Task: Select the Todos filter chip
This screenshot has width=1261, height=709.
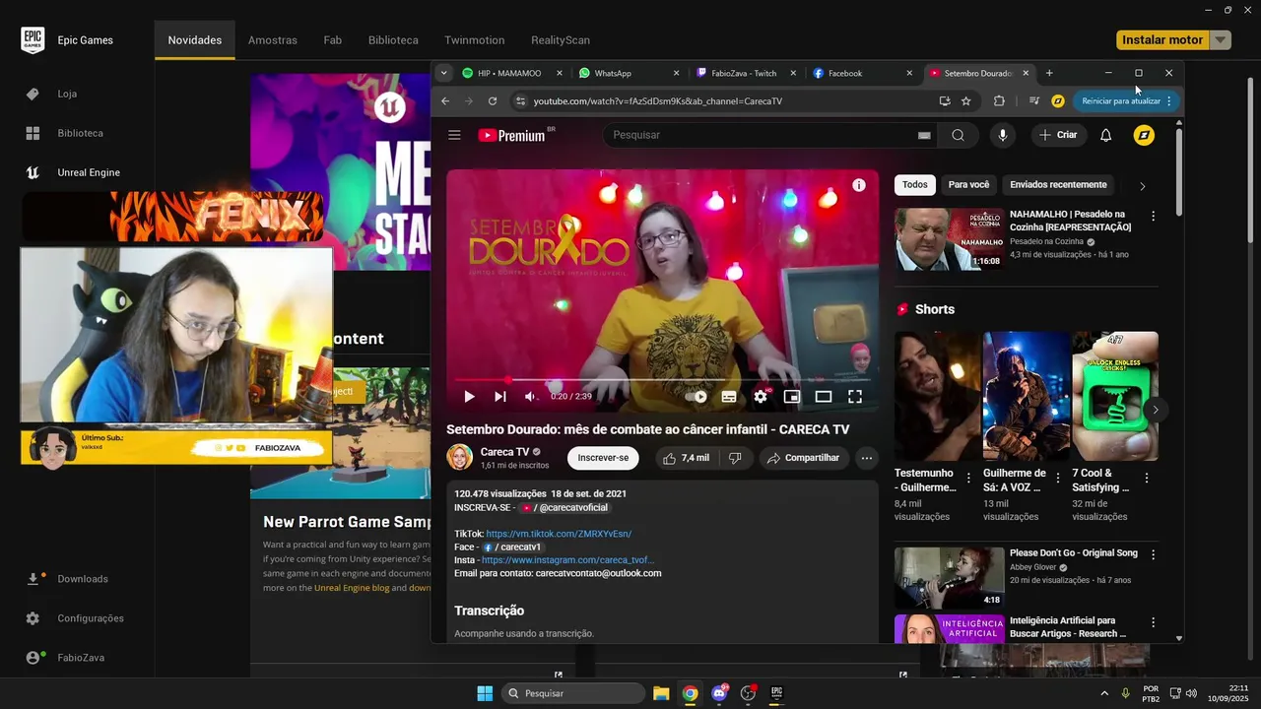Action: point(914,185)
